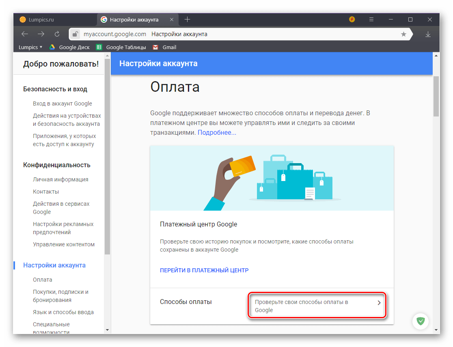
Task: Open Google Диск bookmark
Action: [x=70, y=47]
